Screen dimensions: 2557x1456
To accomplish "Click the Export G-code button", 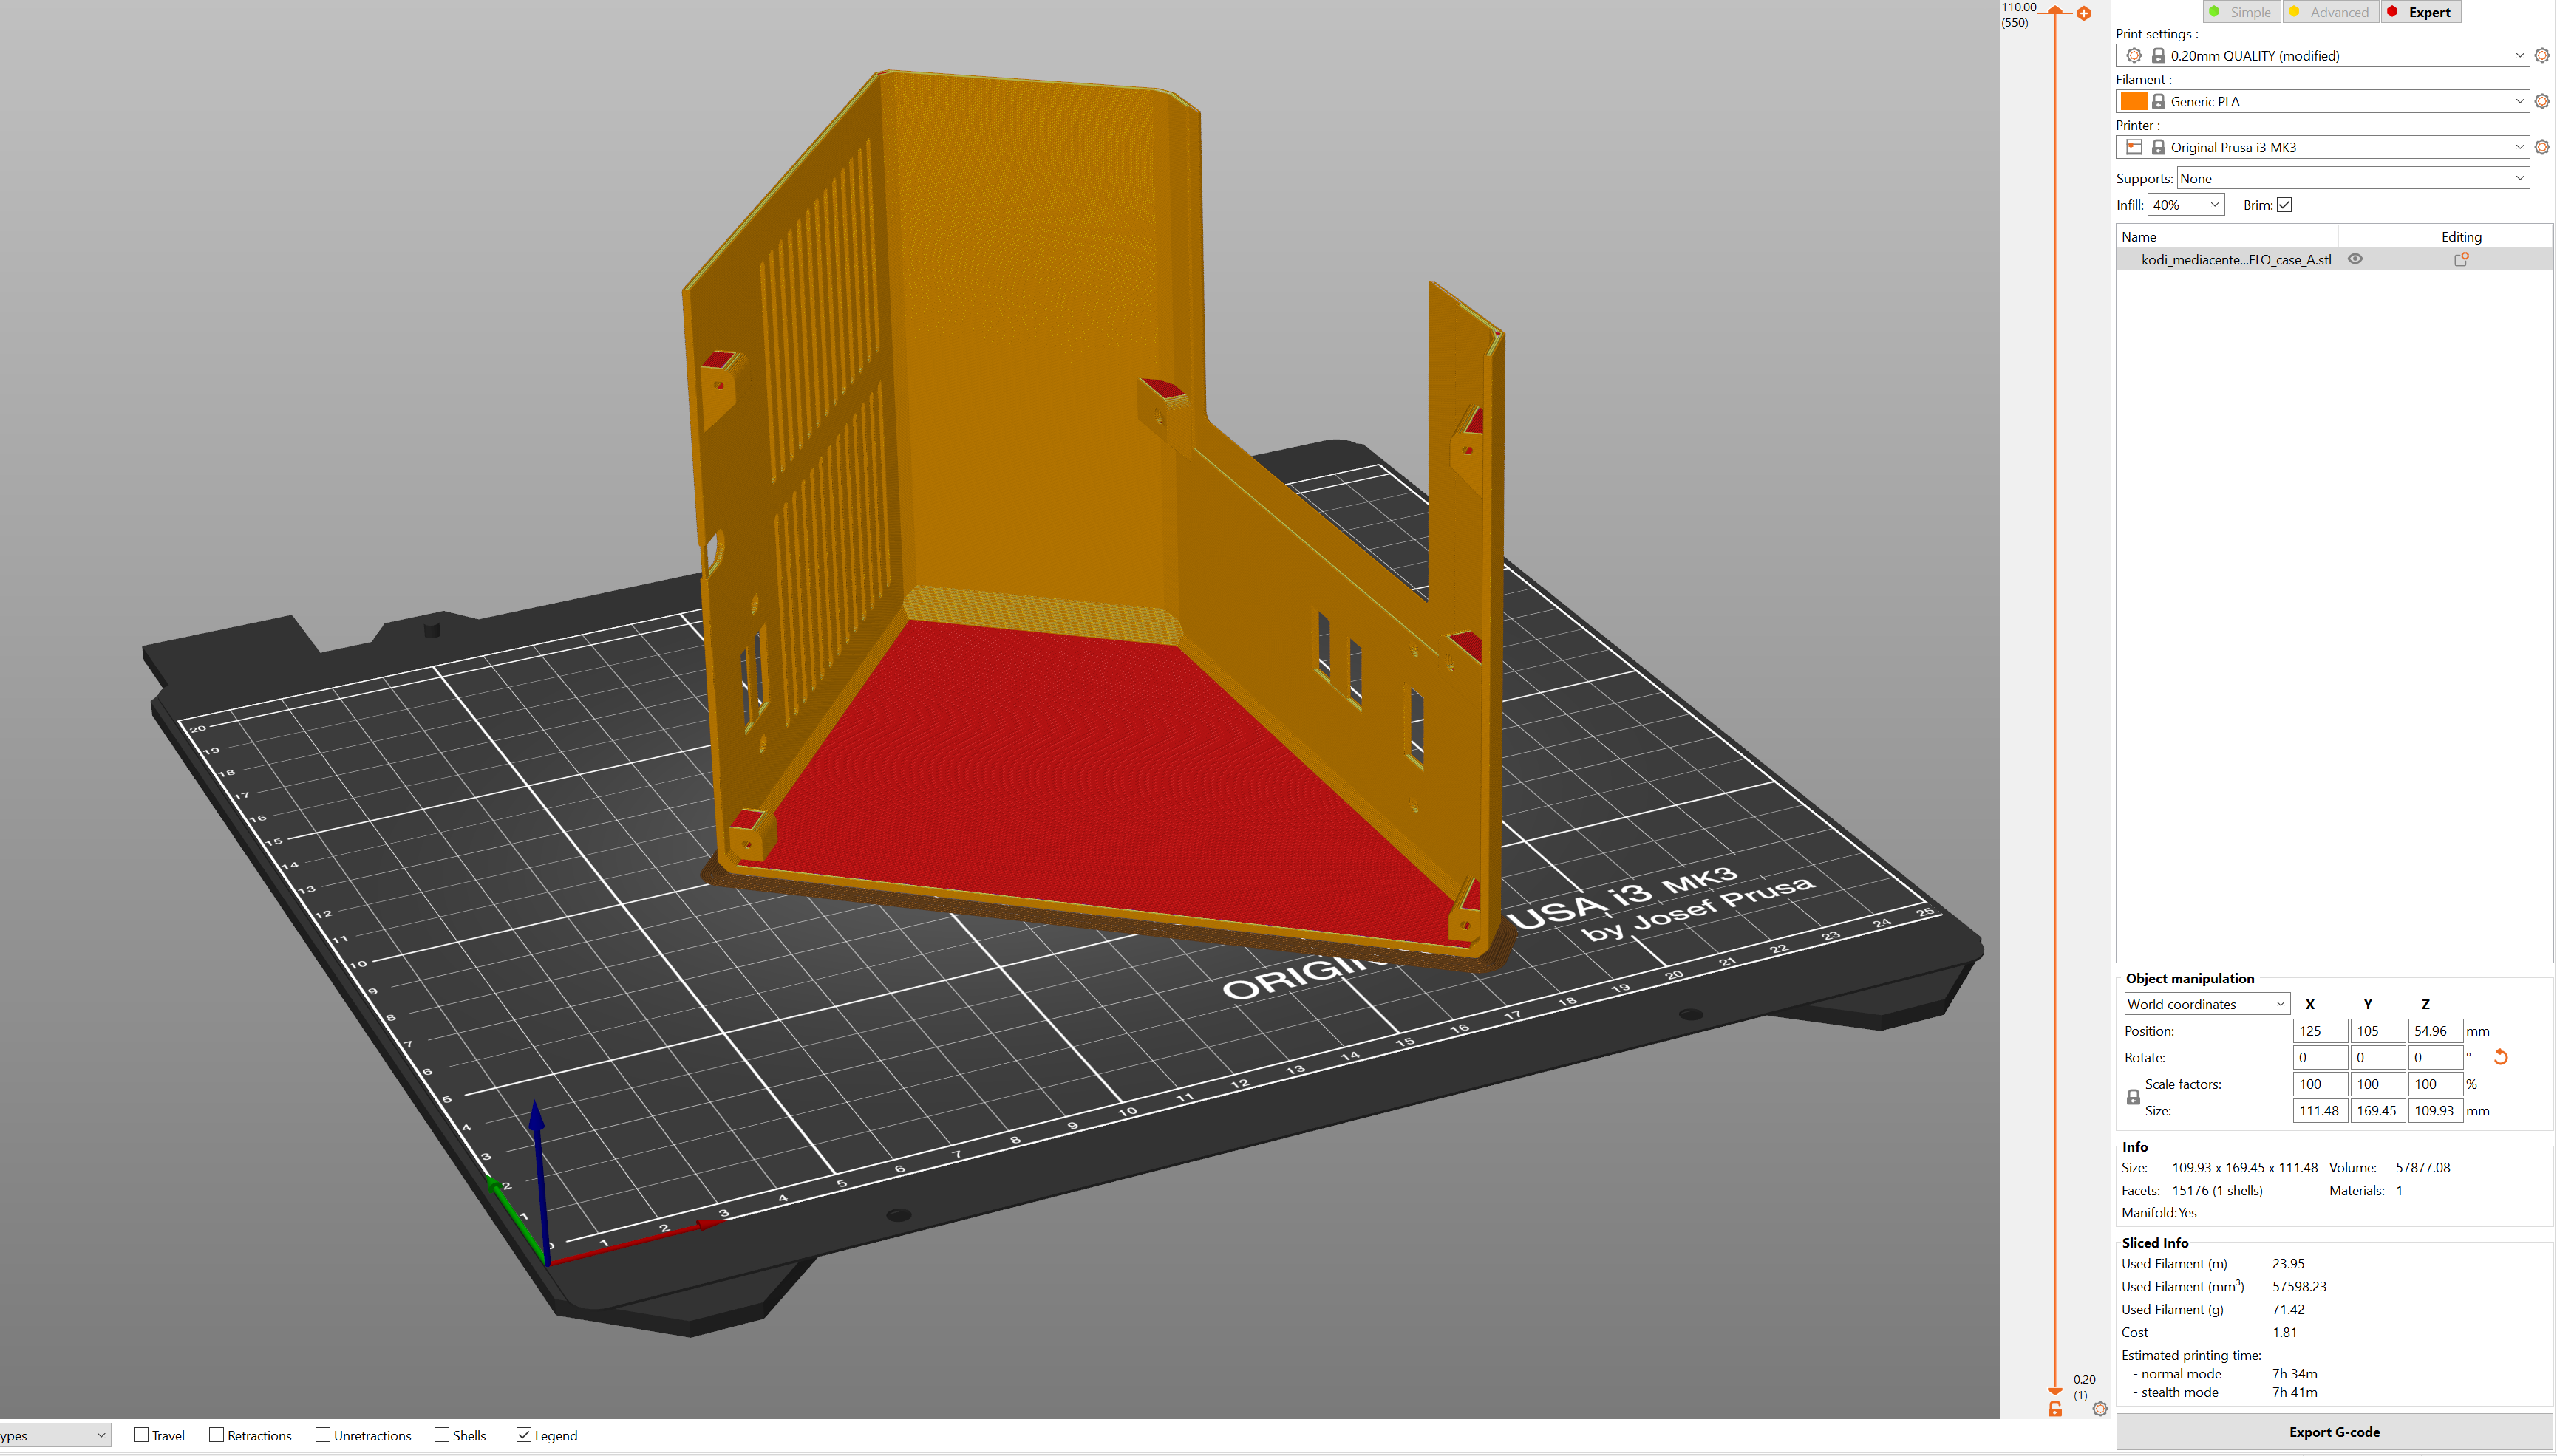I will 2335,1431.
